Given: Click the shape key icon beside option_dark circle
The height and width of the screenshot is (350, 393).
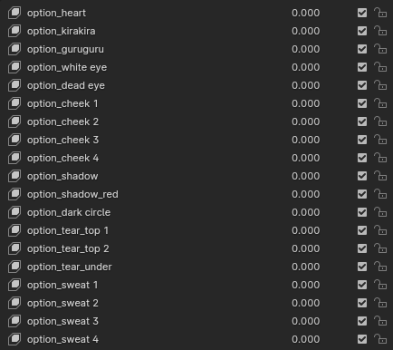Looking at the screenshot, I should click(x=14, y=212).
